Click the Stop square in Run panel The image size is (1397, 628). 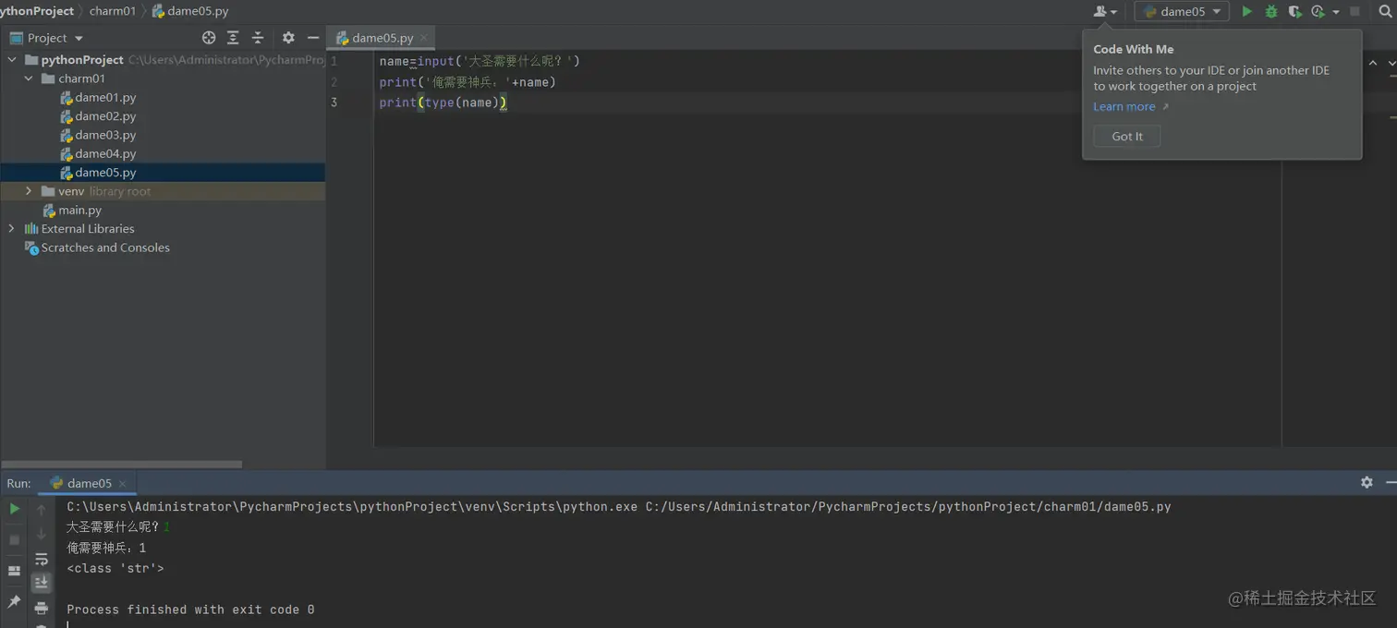(14, 539)
